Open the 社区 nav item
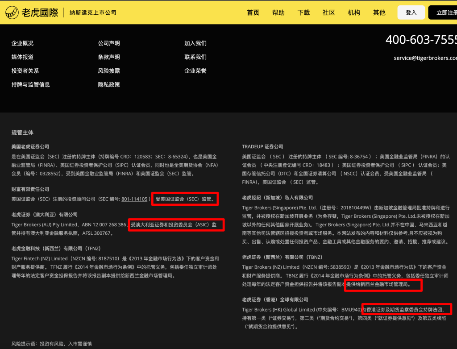The image size is (457, 349). pos(329,12)
